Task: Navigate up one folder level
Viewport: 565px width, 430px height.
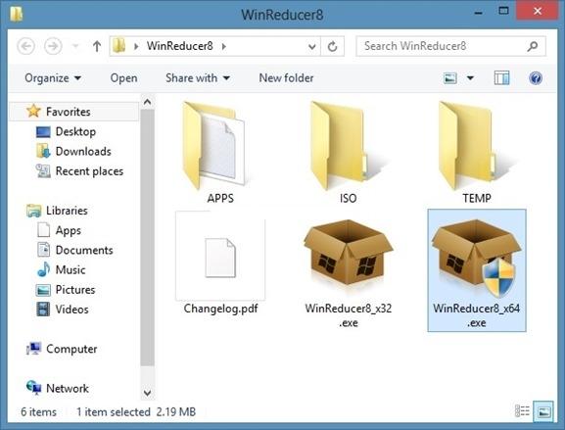Action: click(97, 46)
